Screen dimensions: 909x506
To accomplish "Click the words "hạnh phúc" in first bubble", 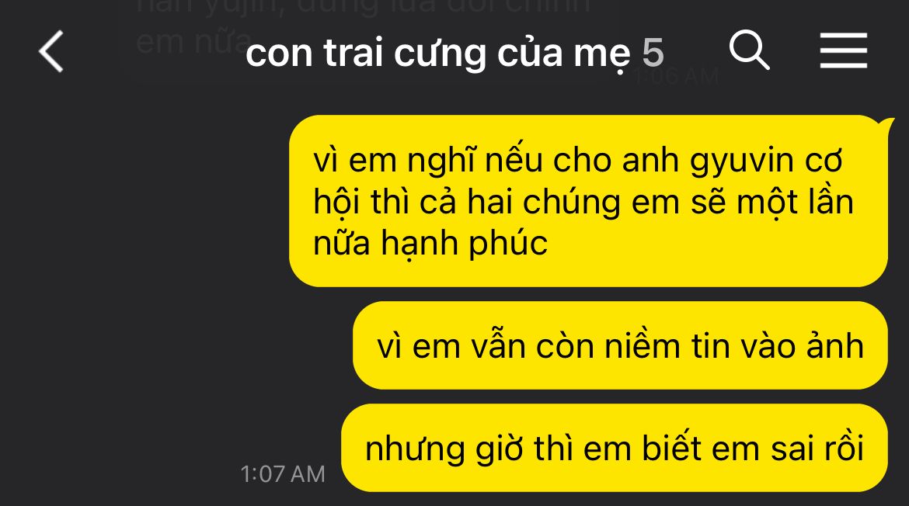I will pyautogui.click(x=464, y=243).
